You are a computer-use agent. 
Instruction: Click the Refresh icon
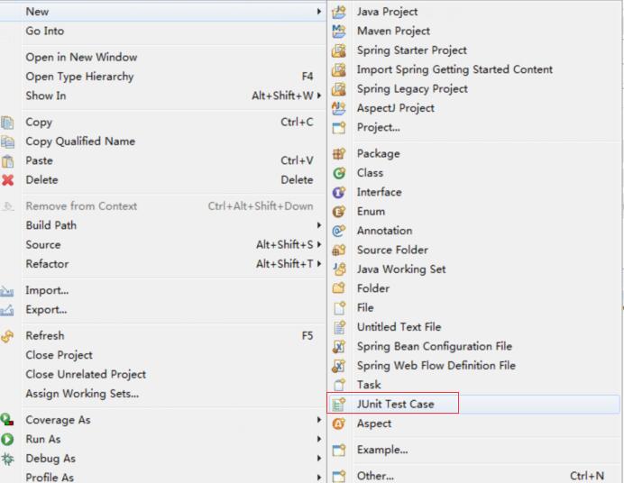7,336
